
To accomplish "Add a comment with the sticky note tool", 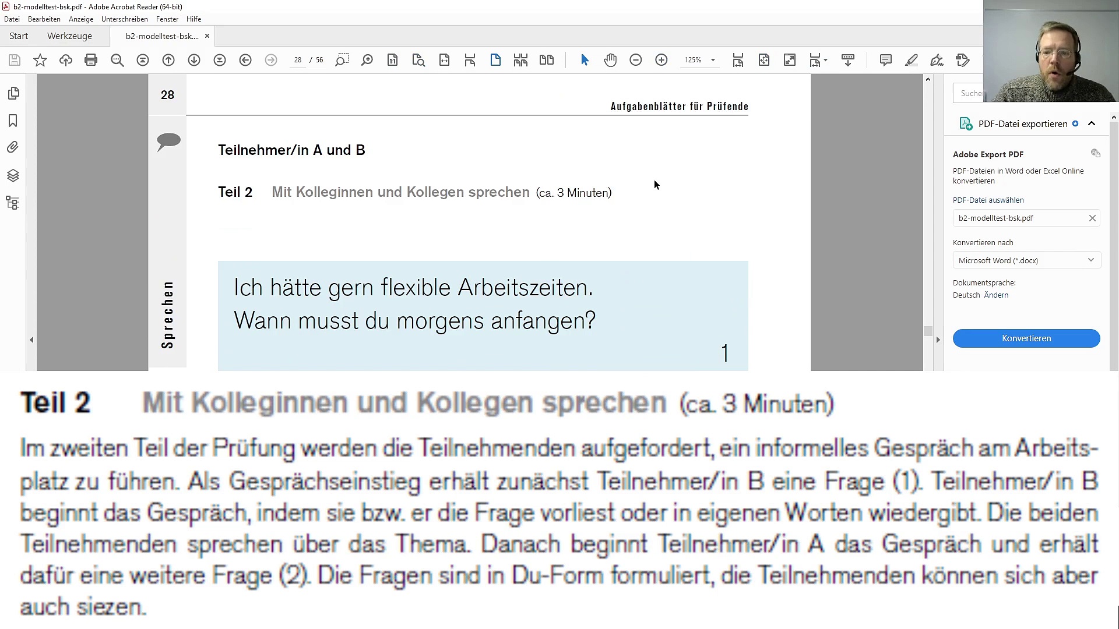I will [x=885, y=60].
